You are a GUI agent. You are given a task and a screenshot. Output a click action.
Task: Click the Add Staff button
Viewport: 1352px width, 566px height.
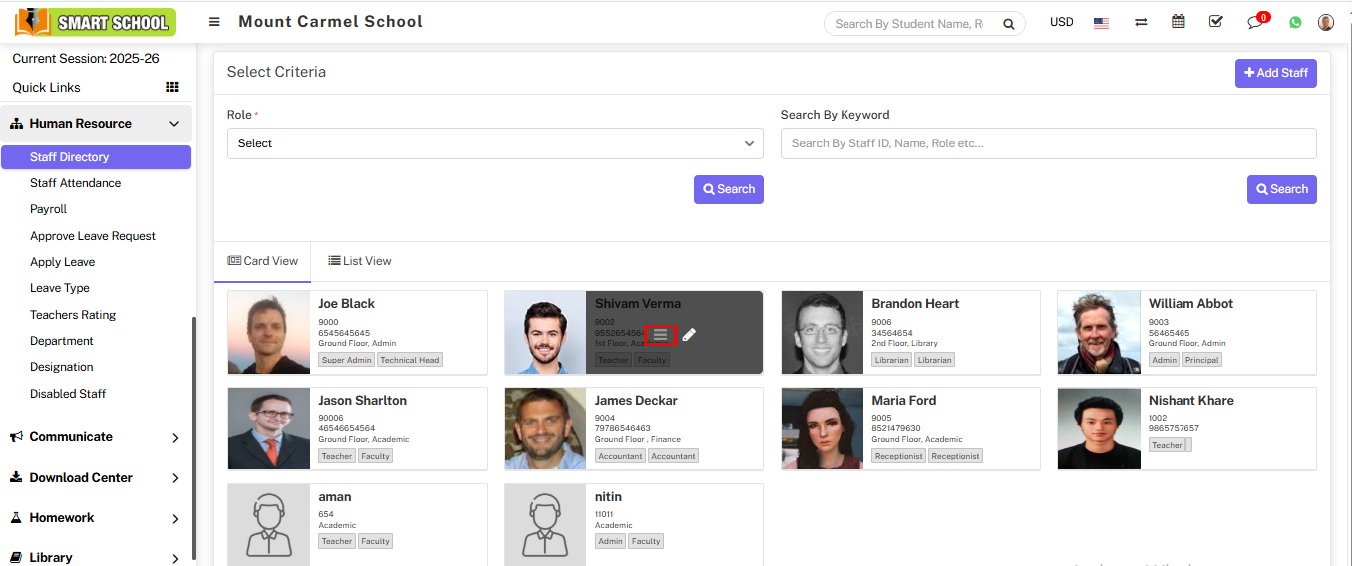click(x=1275, y=73)
